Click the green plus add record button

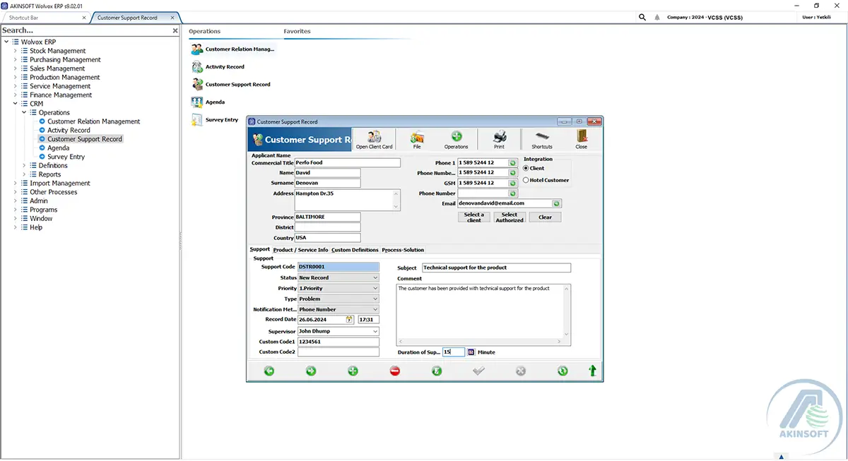point(353,371)
